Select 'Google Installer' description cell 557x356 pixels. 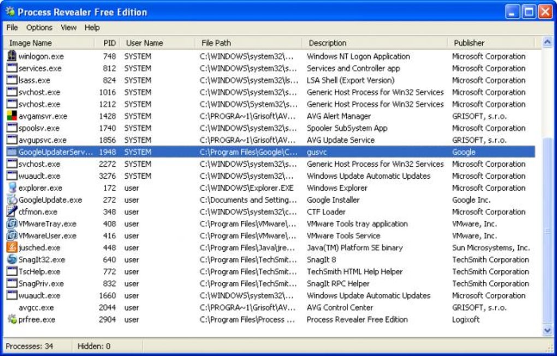click(333, 200)
